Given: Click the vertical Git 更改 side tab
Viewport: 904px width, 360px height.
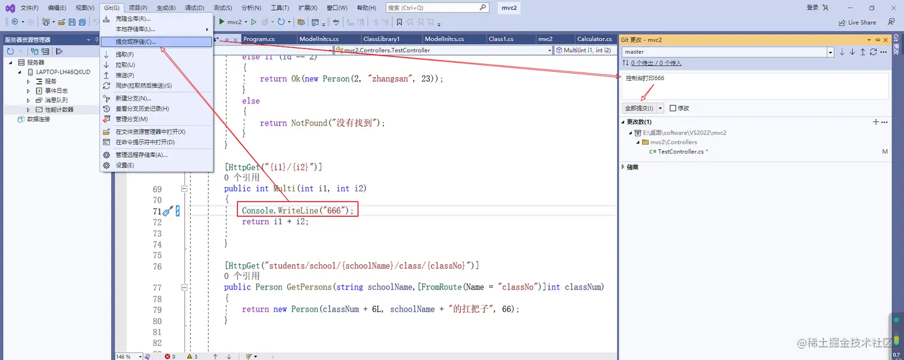Looking at the screenshot, I should (x=897, y=45).
